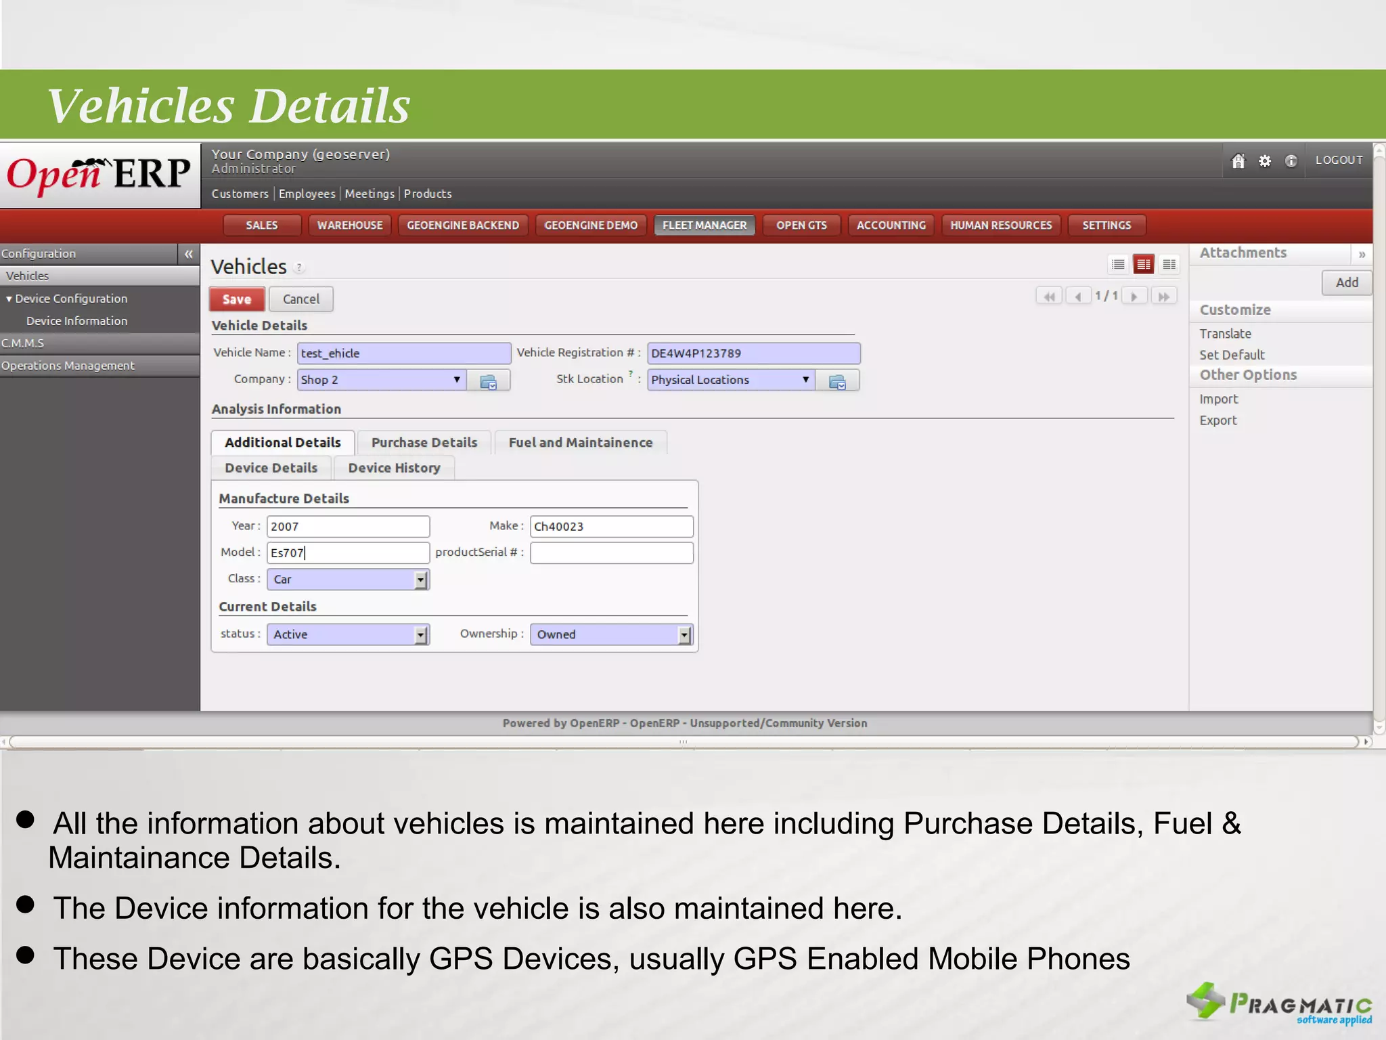Open the Company dropdown arrow

(457, 380)
